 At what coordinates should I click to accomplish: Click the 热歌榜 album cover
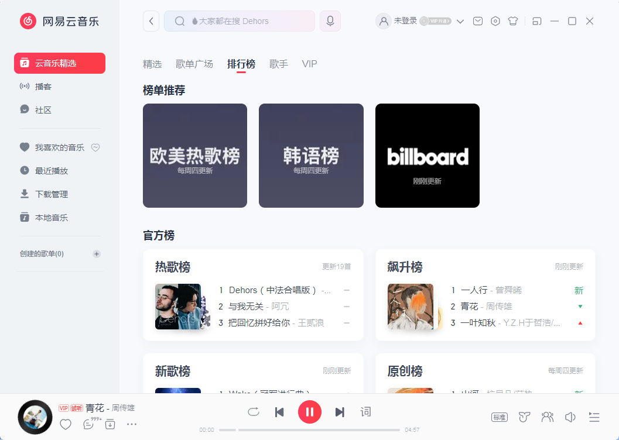[178, 307]
